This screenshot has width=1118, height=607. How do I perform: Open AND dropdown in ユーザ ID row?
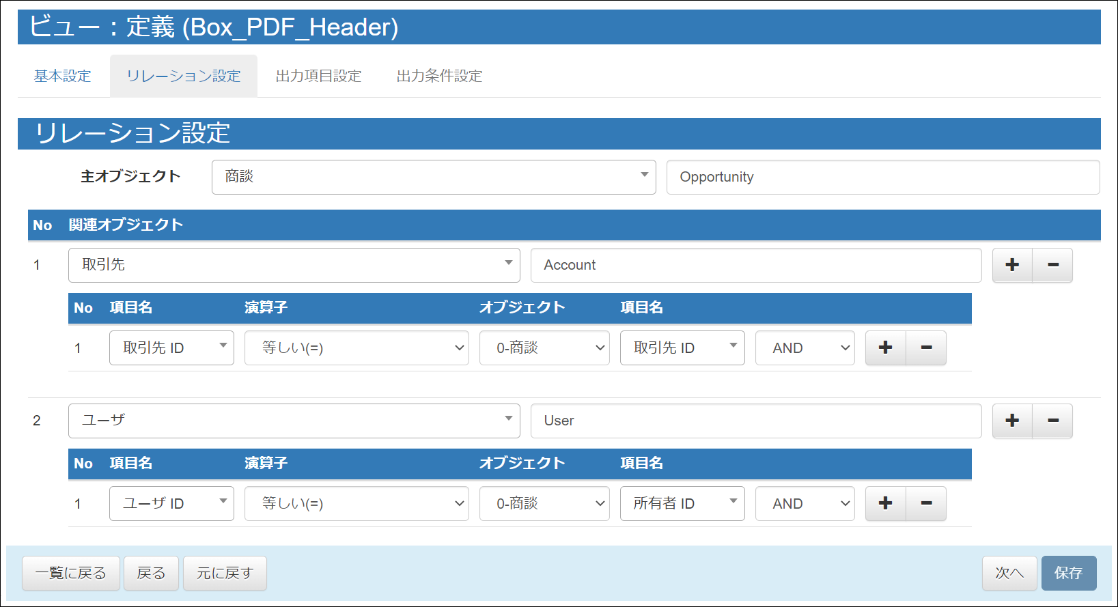pyautogui.click(x=805, y=504)
